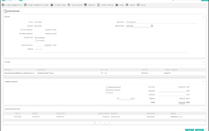Image resolution: width=209 pixels, height=131 pixels.
Task: Choose Price Include VAT option
Action: 107,90
